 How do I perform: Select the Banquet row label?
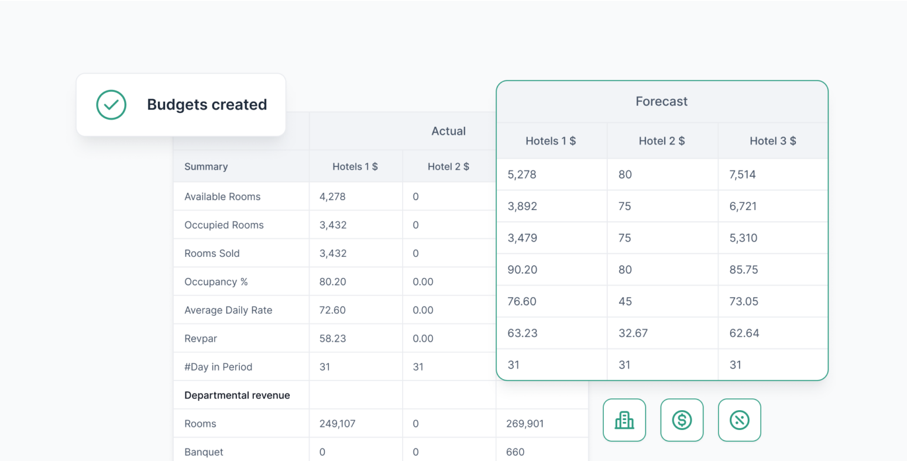click(204, 452)
